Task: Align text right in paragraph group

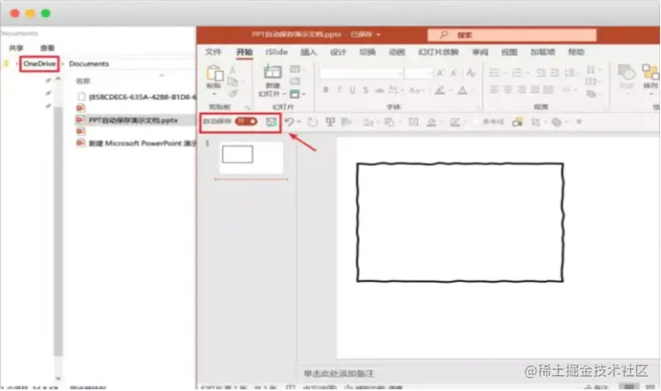Action: point(521,89)
